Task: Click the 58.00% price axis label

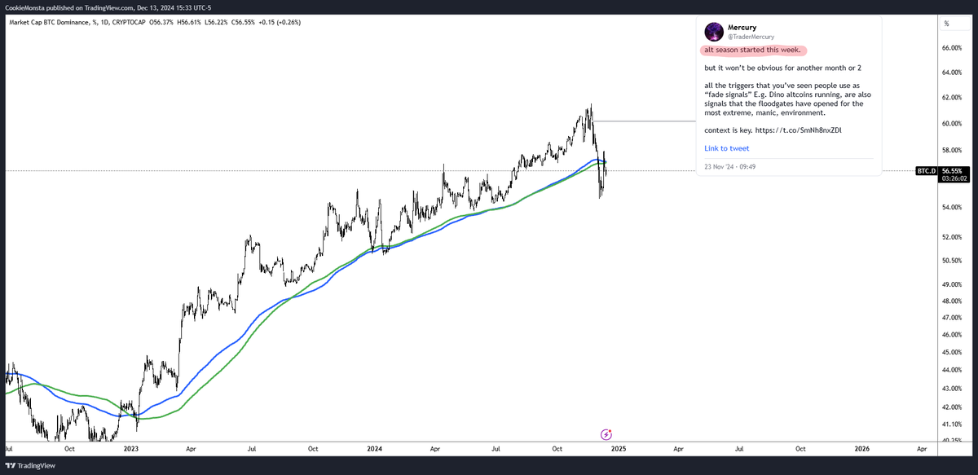Action: coord(952,152)
